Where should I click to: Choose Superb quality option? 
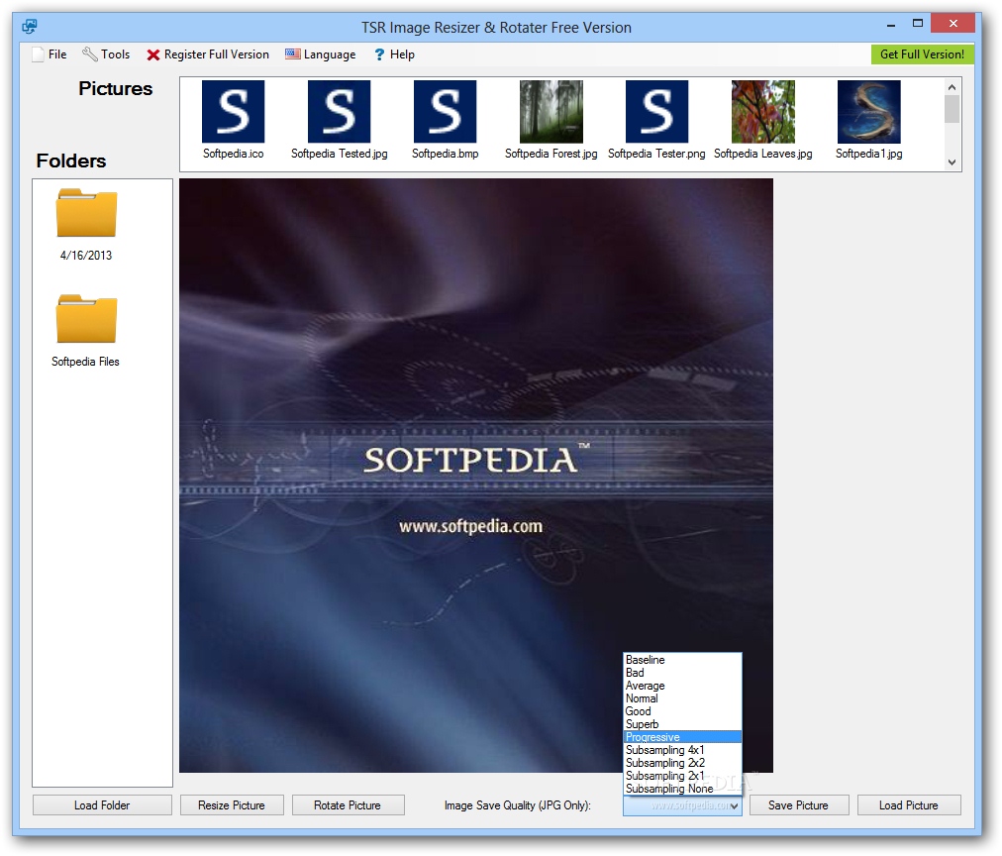point(682,724)
